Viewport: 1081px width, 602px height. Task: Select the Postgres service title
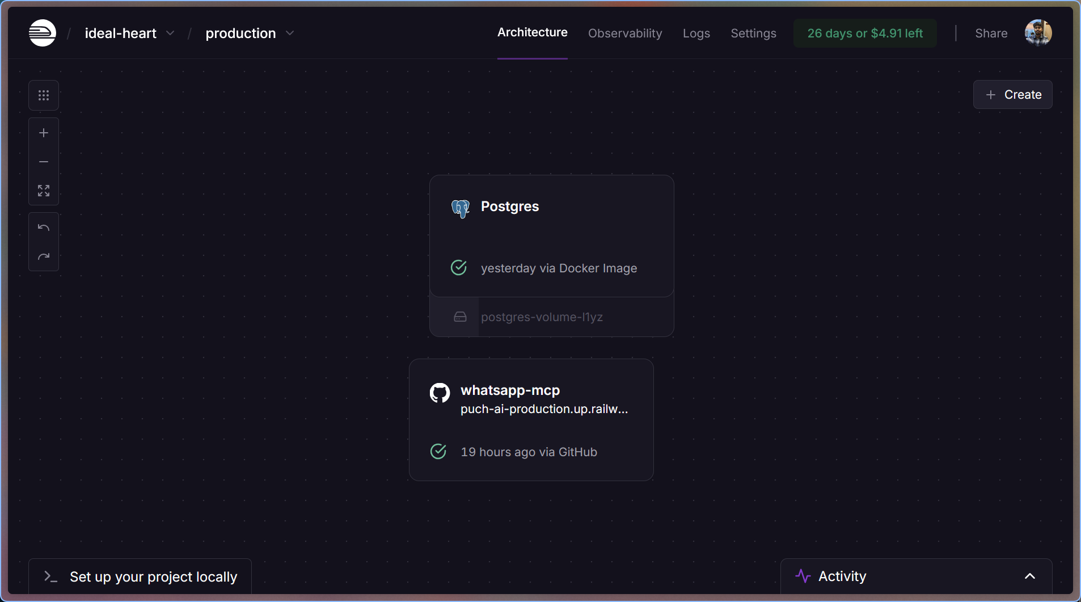(510, 207)
